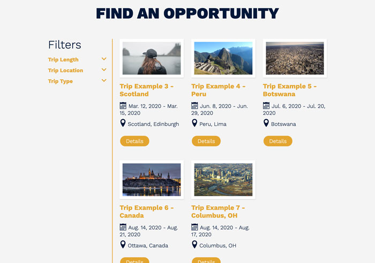Open the Trip Example 6 - Canada title link

pyautogui.click(x=147, y=212)
